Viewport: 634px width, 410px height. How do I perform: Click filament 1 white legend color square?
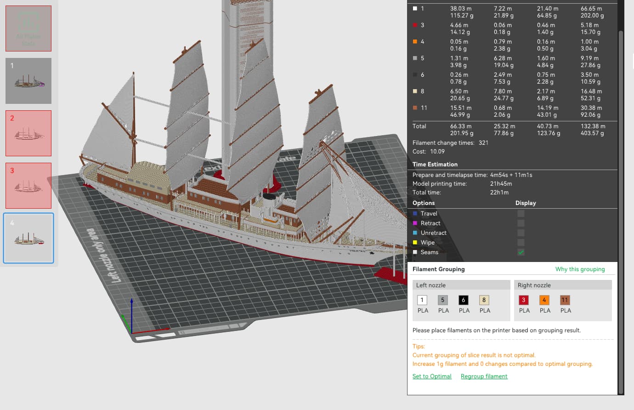[415, 8]
